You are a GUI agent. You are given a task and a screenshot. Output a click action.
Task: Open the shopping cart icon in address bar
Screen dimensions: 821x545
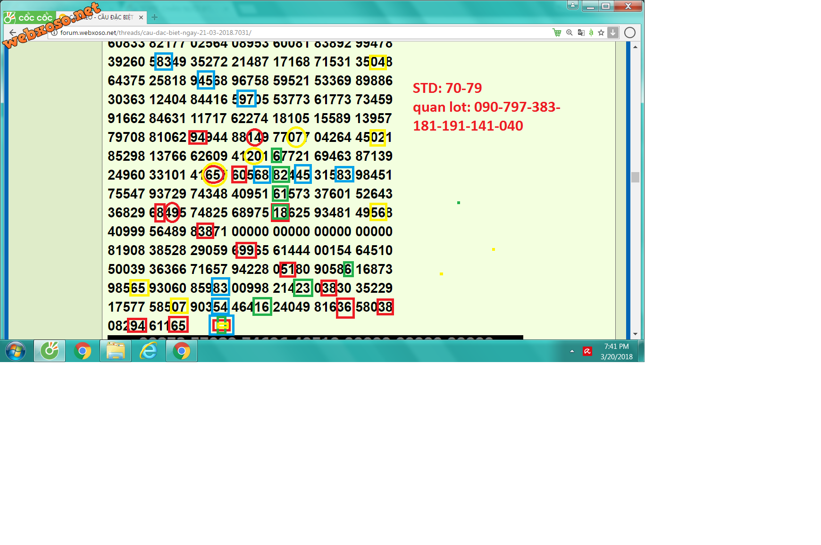click(x=557, y=33)
